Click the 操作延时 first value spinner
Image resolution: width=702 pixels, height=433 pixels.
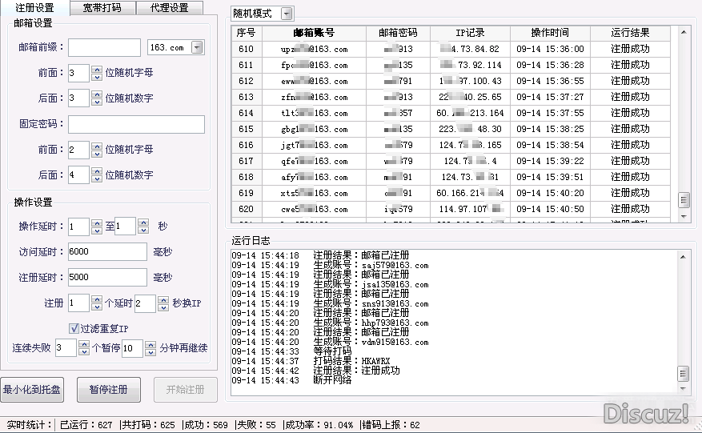[x=96, y=227]
